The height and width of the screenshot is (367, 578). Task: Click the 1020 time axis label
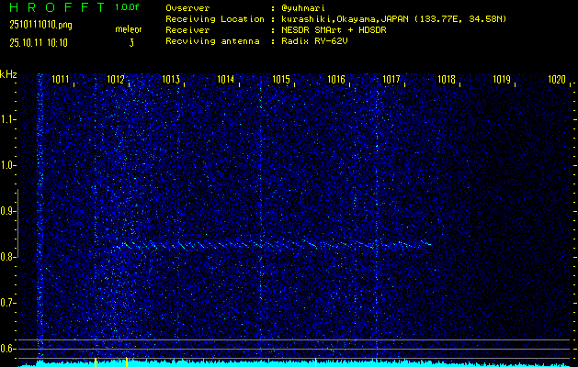tap(557, 79)
